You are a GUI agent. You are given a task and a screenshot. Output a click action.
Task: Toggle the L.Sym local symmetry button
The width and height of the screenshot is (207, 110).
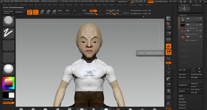coord(168,59)
